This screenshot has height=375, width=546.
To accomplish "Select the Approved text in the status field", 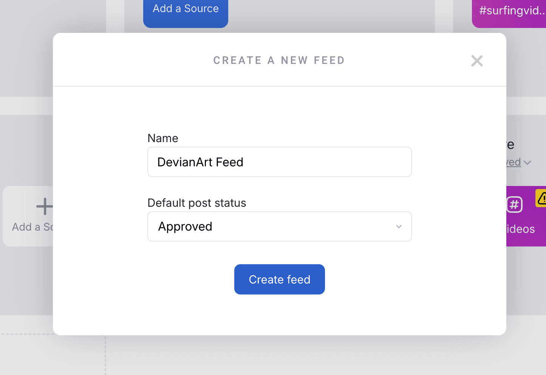I will click(x=185, y=226).
